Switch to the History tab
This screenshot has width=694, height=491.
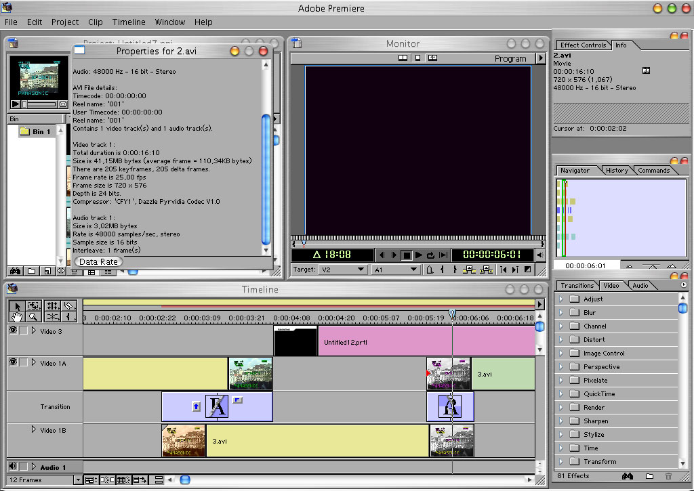[617, 170]
